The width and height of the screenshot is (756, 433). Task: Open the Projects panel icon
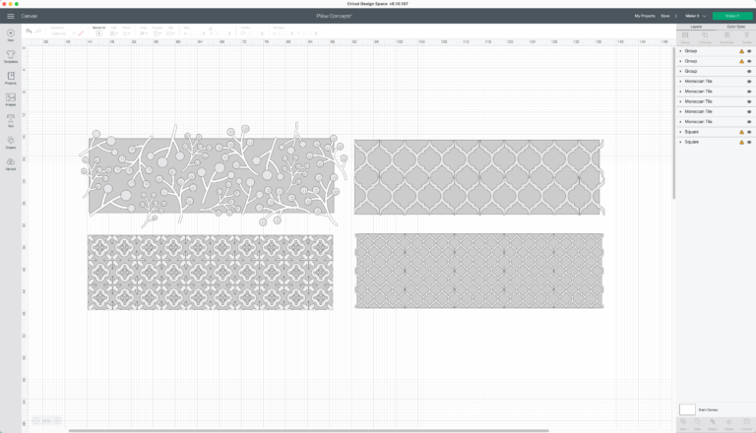click(x=11, y=78)
